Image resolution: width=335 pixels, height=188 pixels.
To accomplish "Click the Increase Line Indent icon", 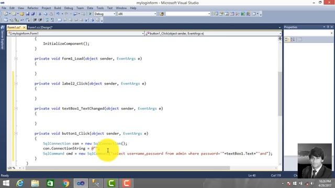I will pos(40,20).
